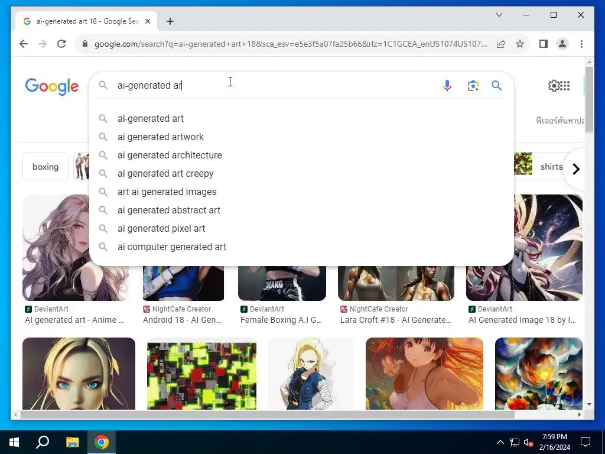Click the address bar URL

(x=290, y=44)
